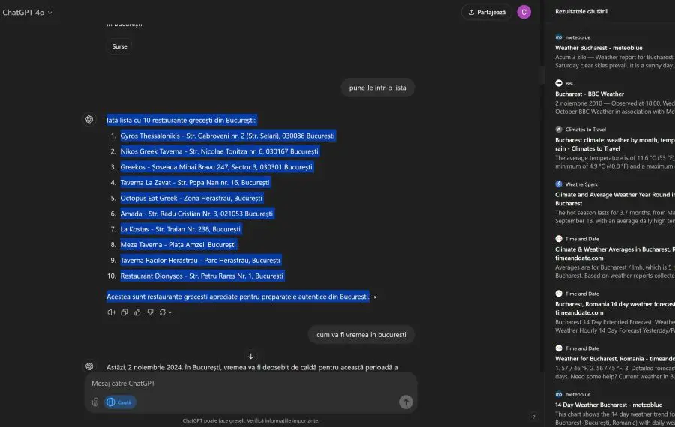Click the read aloud speaker icon
Screen dimensions: 675x427
[111, 312]
